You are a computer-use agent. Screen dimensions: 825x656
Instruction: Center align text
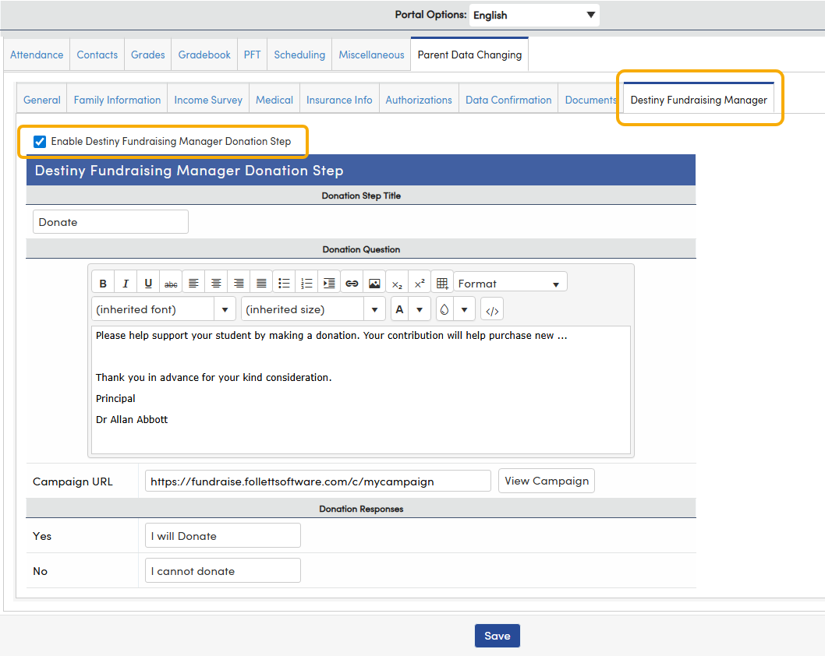(x=216, y=284)
